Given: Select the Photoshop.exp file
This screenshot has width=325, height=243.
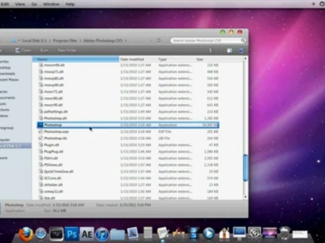Looking at the screenshot, I should [128, 131].
